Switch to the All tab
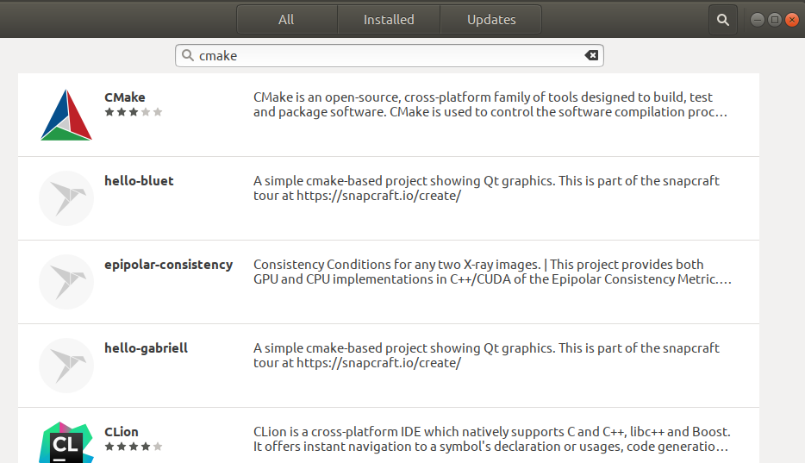Screen dimensions: 805x463 click(286, 19)
